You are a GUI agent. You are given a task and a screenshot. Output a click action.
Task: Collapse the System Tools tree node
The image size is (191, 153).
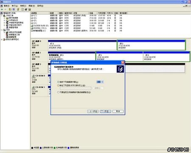pyautogui.click(x=2, y=15)
